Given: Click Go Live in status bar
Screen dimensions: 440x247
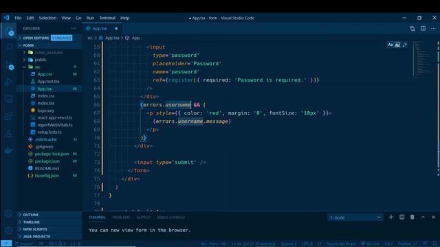Looking at the screenshot, I should pos(371,244).
